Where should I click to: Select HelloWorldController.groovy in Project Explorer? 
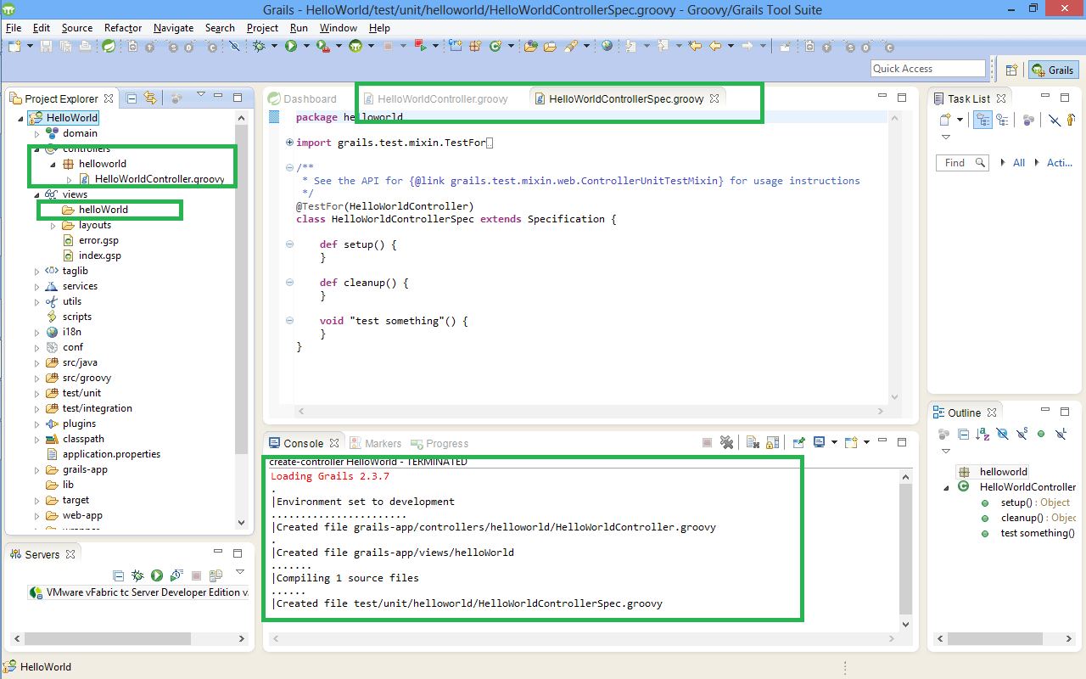(x=160, y=179)
